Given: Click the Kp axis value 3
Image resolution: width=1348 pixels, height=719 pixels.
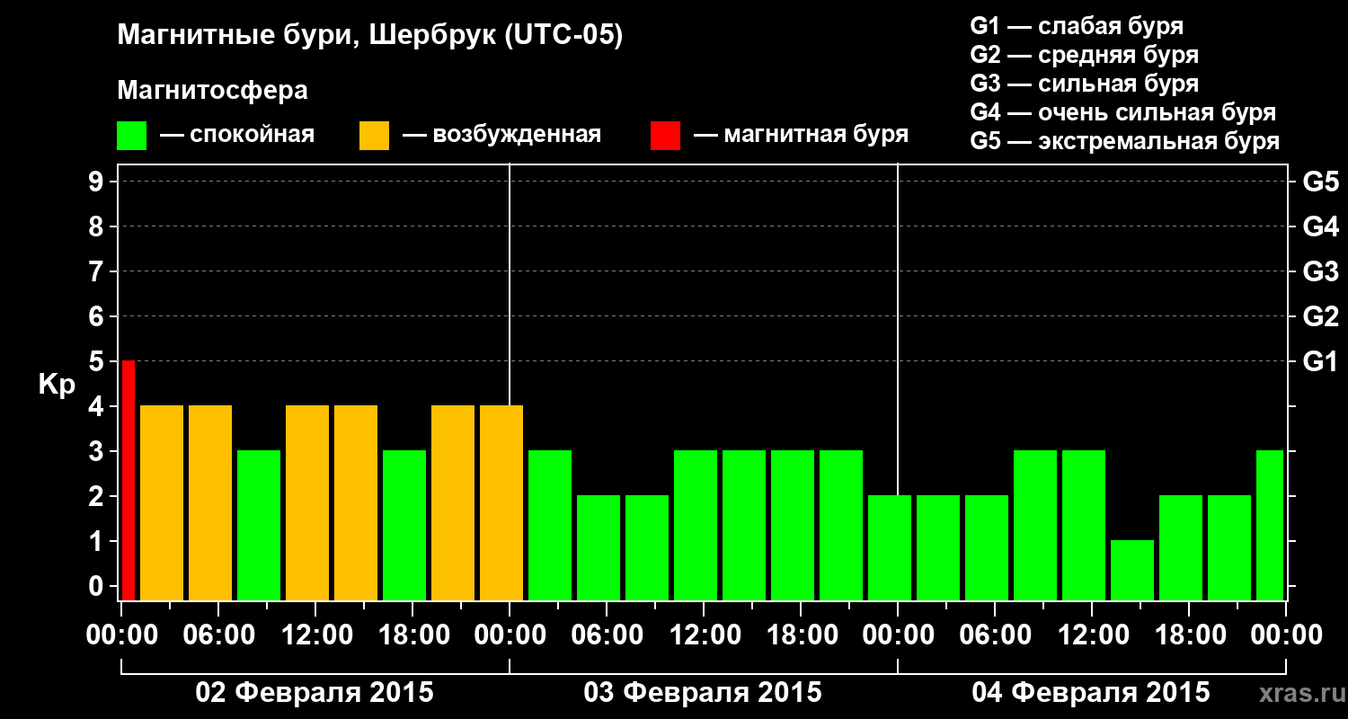Looking at the screenshot, I should pyautogui.click(x=97, y=451).
